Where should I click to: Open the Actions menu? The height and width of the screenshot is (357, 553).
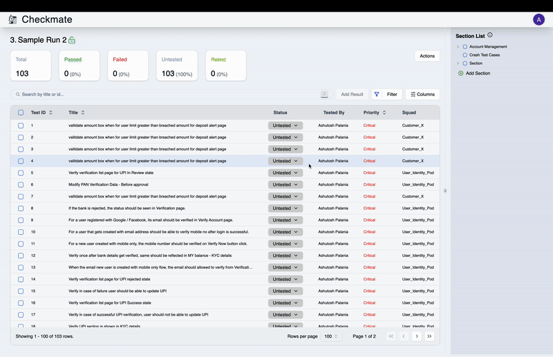[x=427, y=56]
